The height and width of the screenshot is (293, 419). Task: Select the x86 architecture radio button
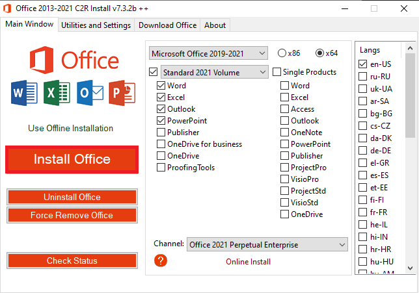(x=282, y=53)
